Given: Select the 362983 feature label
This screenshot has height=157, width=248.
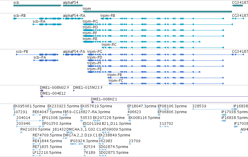Looking at the screenshot, I should (105, 141).
